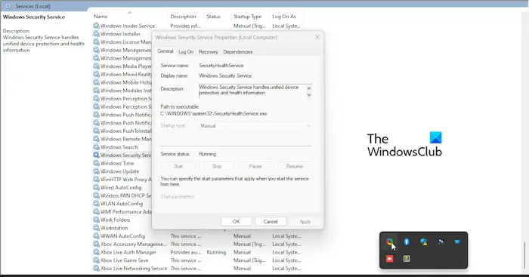Click the colorful square tray icon

tap(407, 258)
